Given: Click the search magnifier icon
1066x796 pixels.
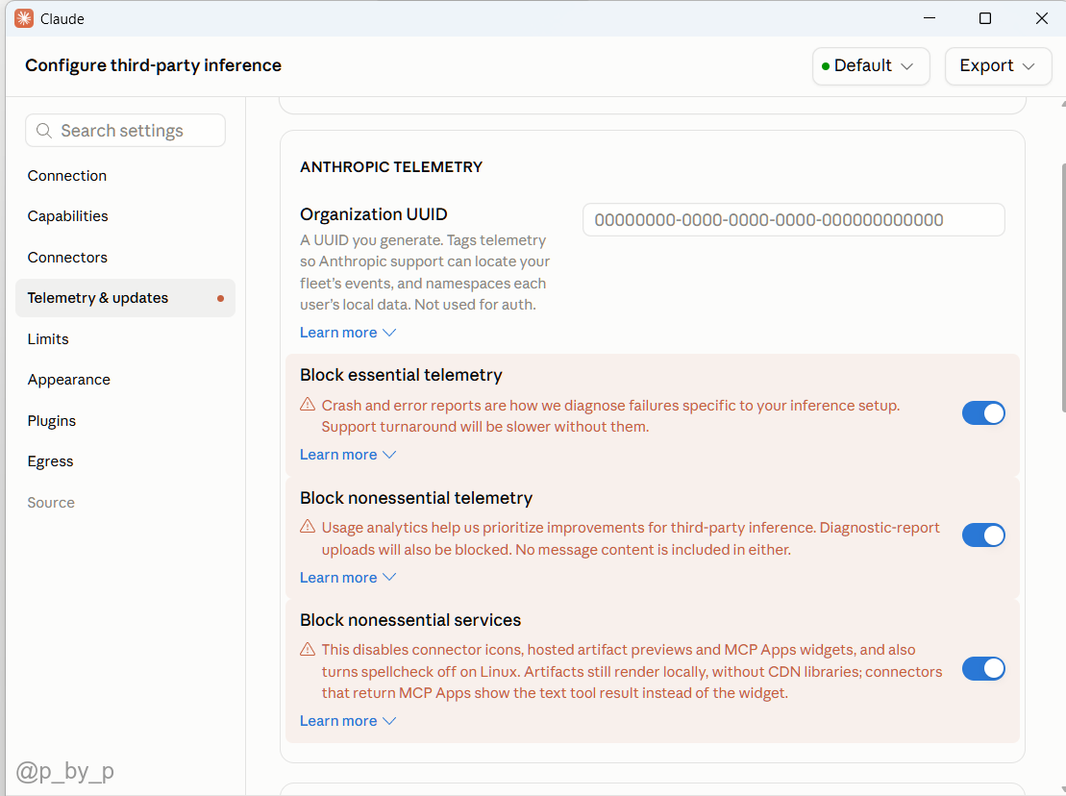Looking at the screenshot, I should pyautogui.click(x=44, y=131).
